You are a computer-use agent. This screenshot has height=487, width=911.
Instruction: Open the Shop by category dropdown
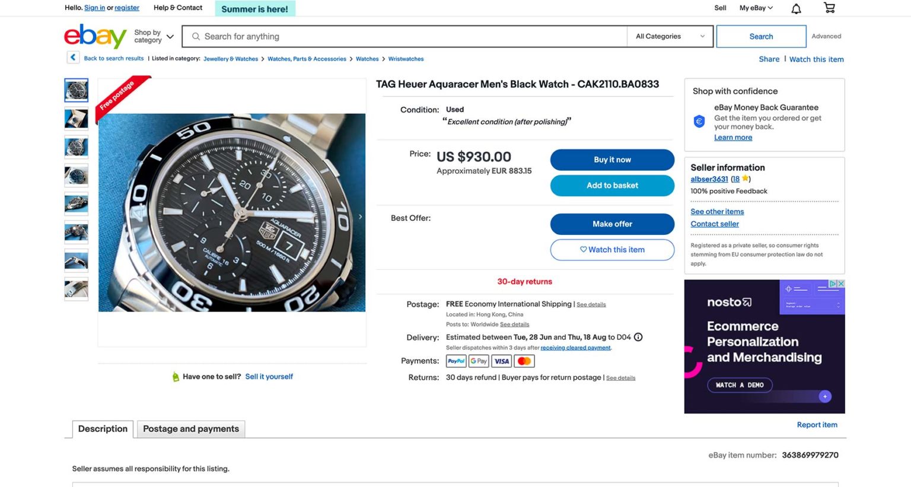point(152,36)
